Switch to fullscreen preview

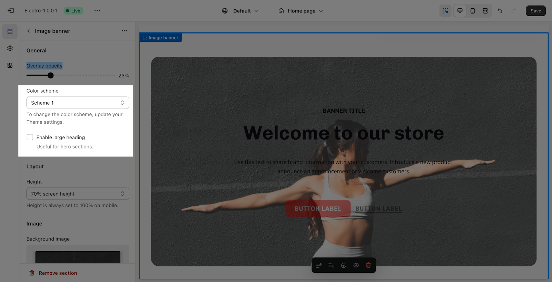pyautogui.click(x=485, y=11)
